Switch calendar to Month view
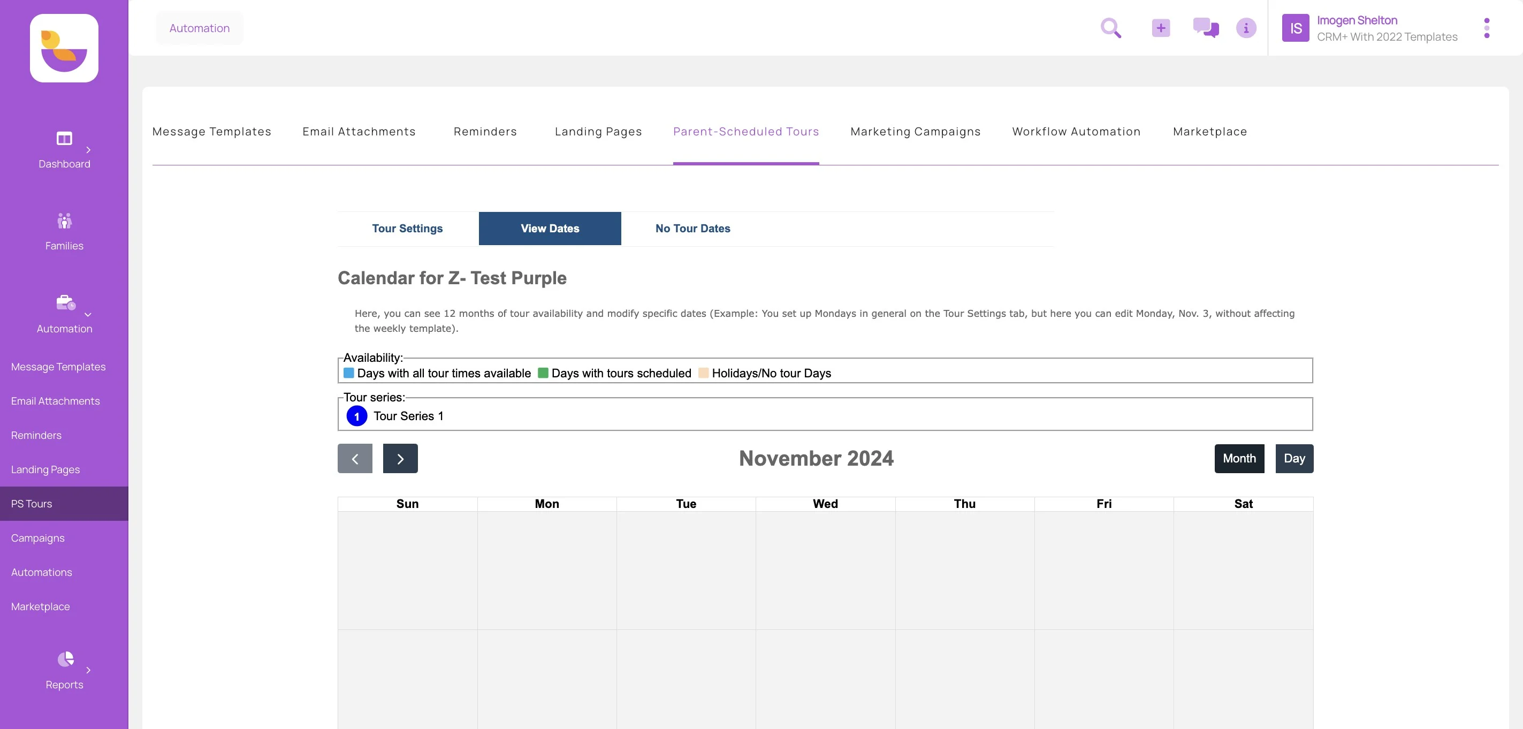This screenshot has width=1523, height=729. [x=1239, y=459]
